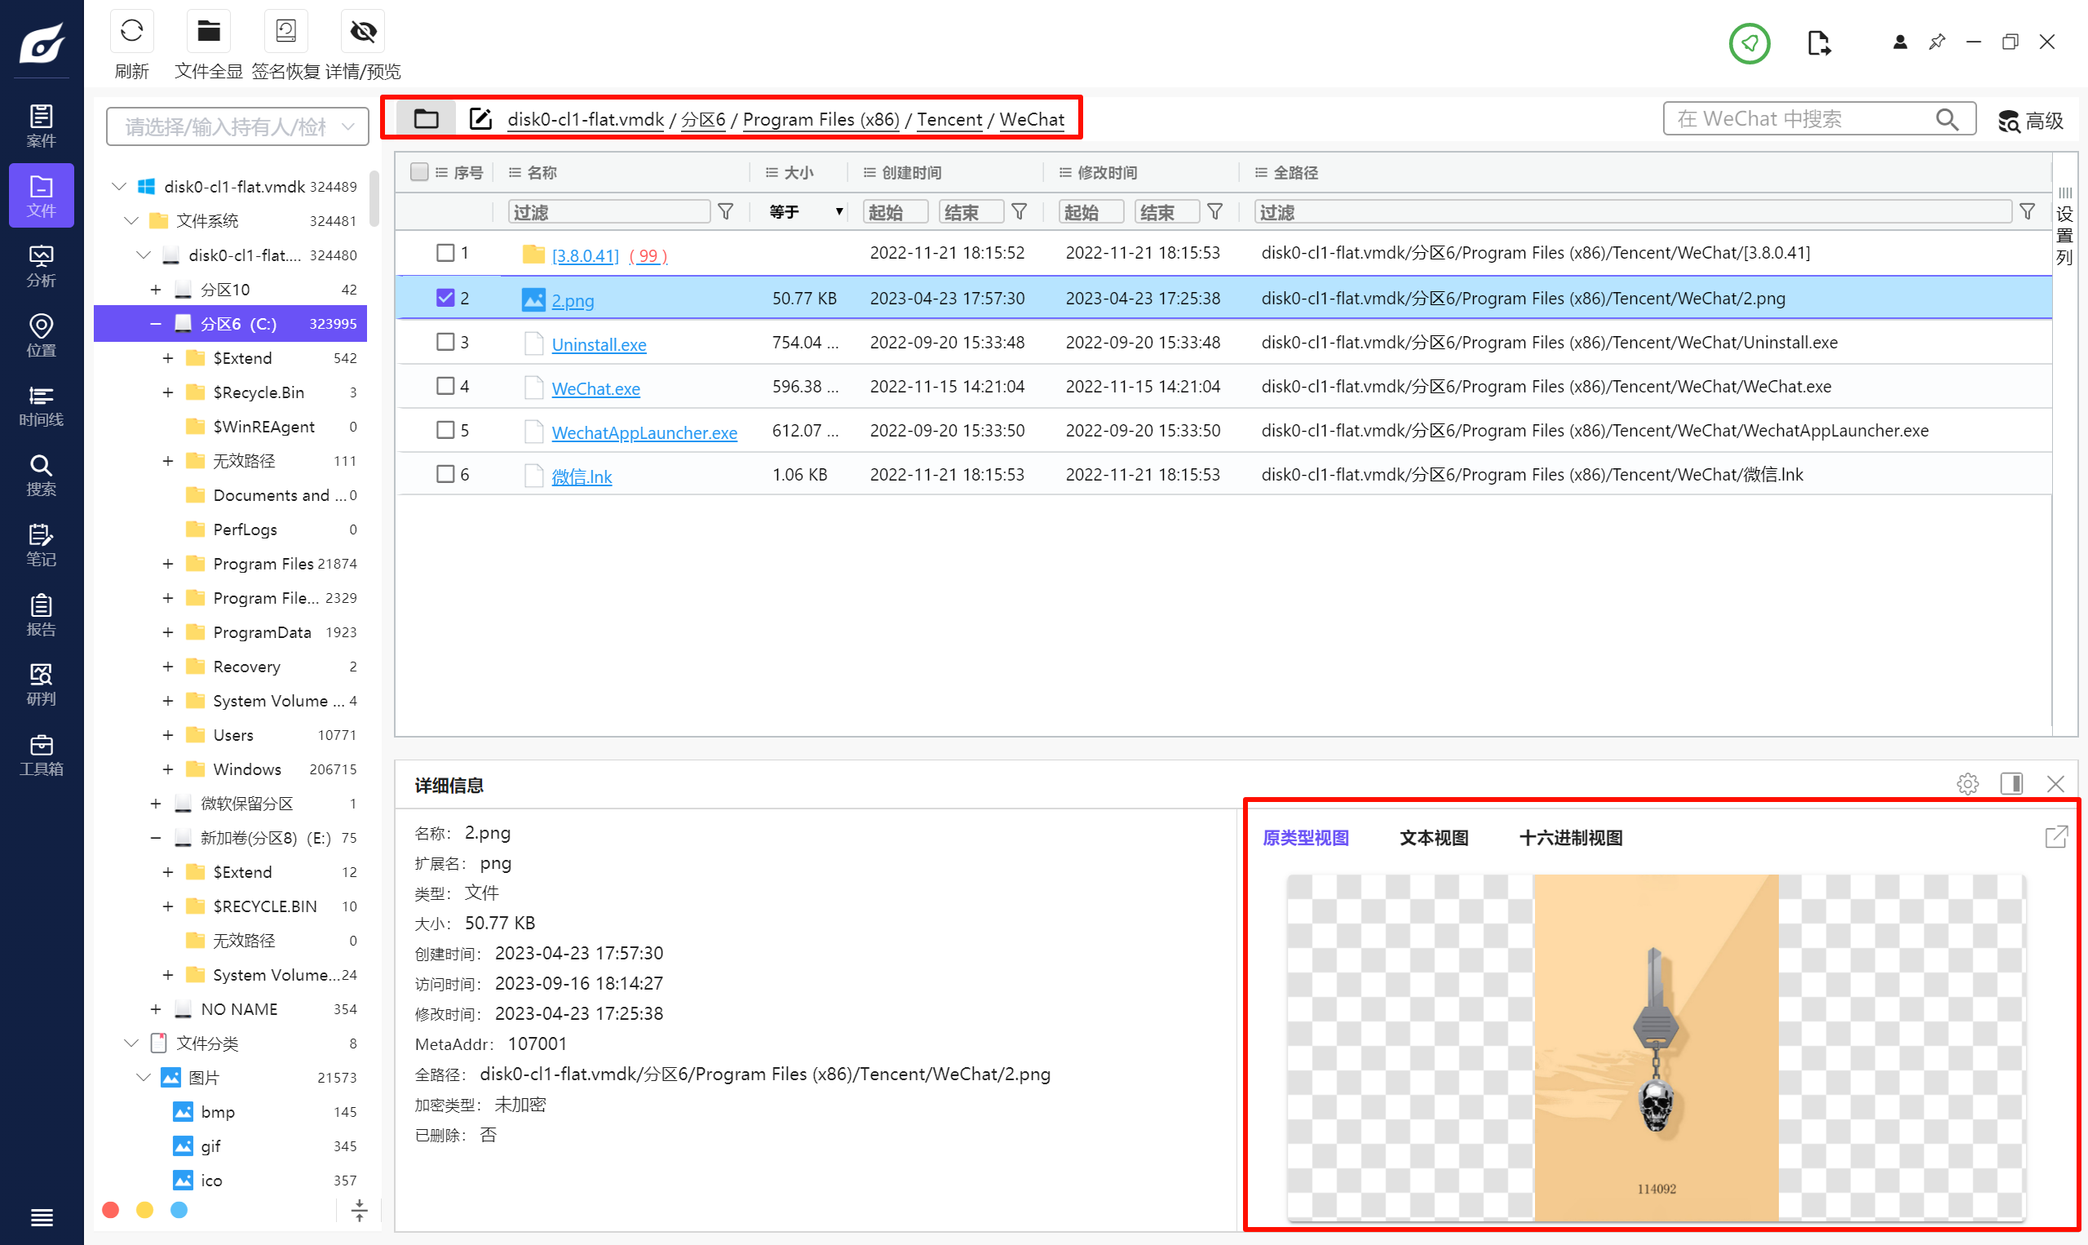Click the 全路径 filter funnel icon
The height and width of the screenshot is (1245, 2088).
[x=2027, y=211]
